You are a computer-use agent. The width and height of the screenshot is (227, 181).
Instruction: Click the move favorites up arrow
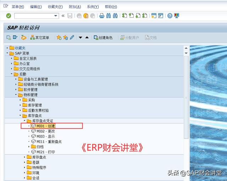click(87, 38)
